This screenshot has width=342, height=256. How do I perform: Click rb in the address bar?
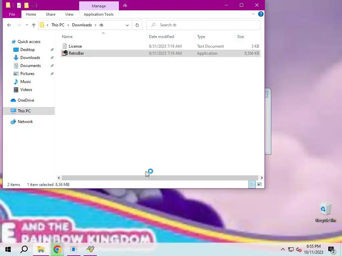click(101, 25)
